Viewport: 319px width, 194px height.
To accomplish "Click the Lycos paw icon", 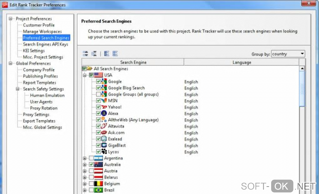I will click(x=104, y=152).
